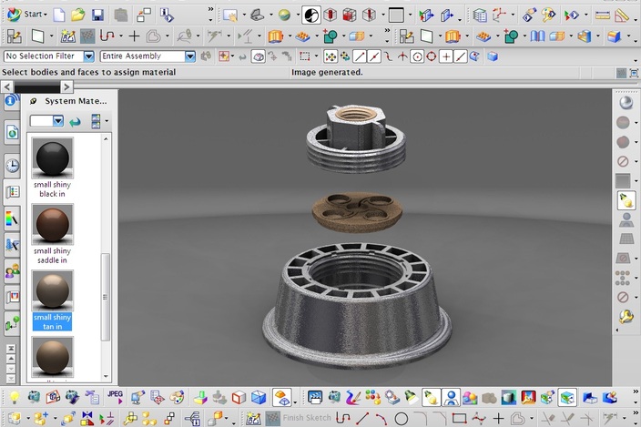Image resolution: width=641 pixels, height=427 pixels.
Task: Select the small shiny black material thumbnail
Action: tap(52, 159)
